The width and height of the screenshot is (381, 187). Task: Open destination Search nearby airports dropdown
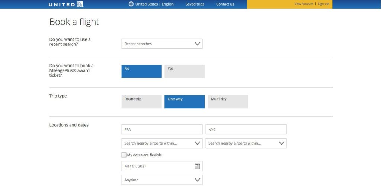pyautogui.click(x=246, y=143)
